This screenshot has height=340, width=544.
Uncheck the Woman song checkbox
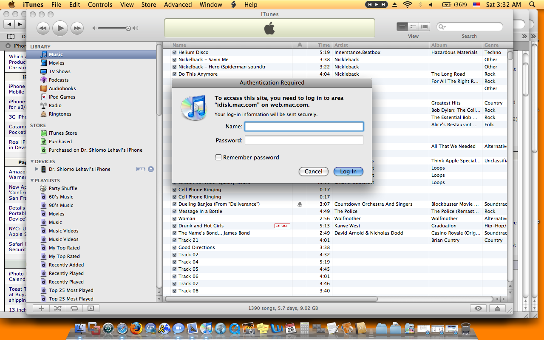(x=175, y=218)
